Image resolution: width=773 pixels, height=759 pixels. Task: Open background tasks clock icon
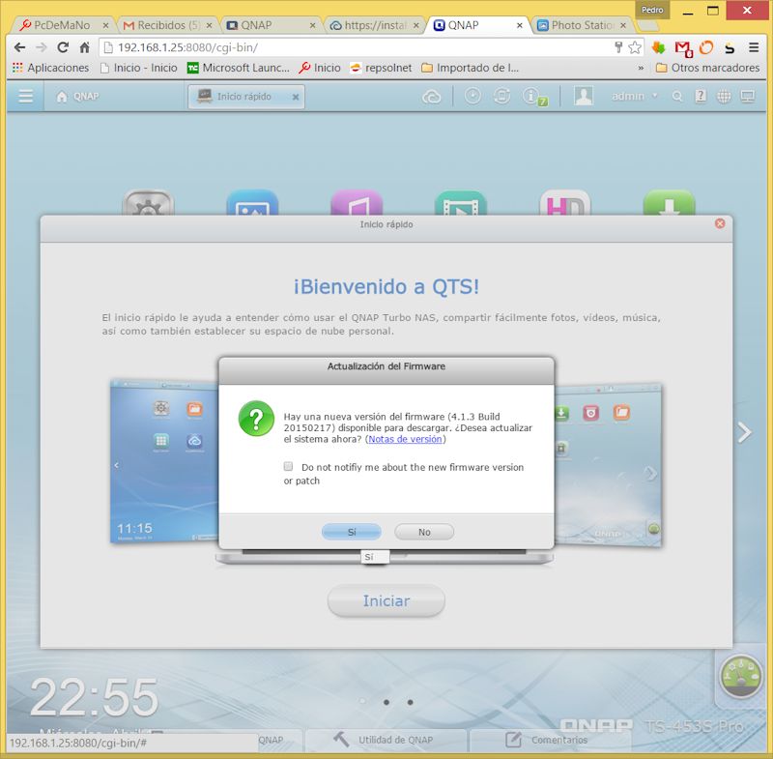pos(472,96)
